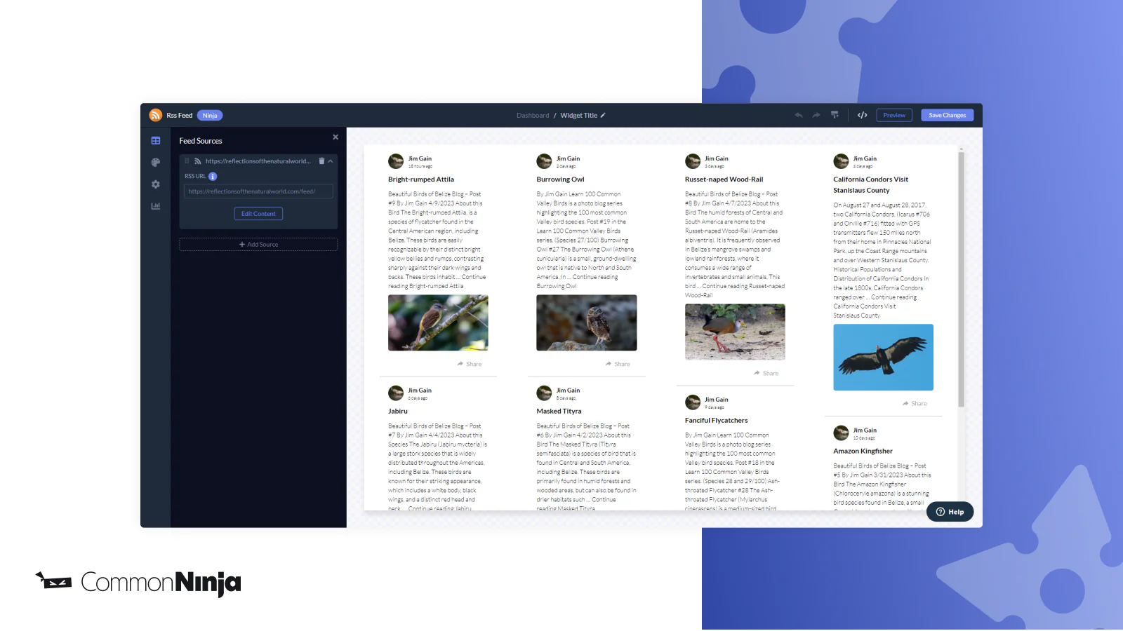The width and height of the screenshot is (1123, 631).
Task: Click the '18 hours ago' timestamp
Action: coord(420,167)
